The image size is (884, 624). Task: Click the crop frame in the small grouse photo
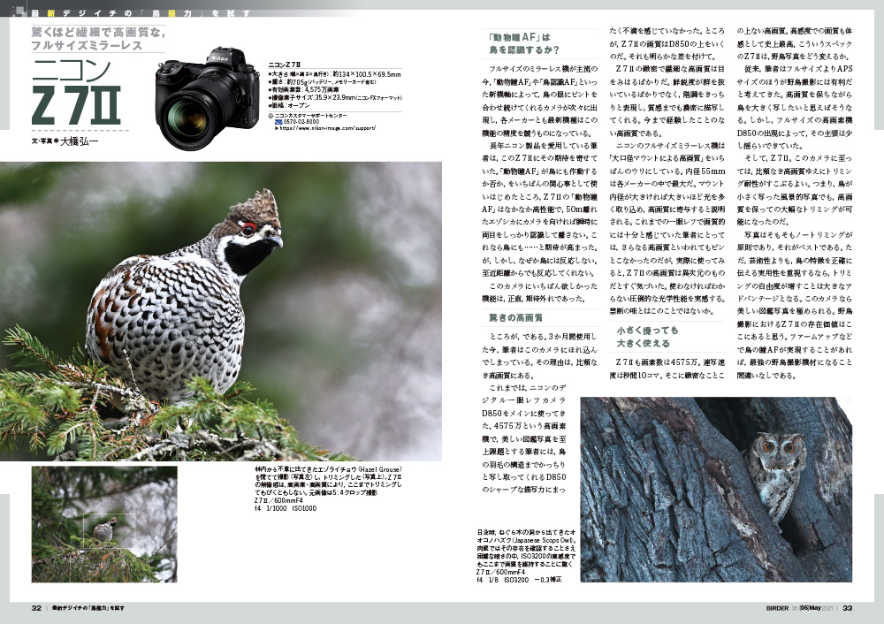coord(109,531)
